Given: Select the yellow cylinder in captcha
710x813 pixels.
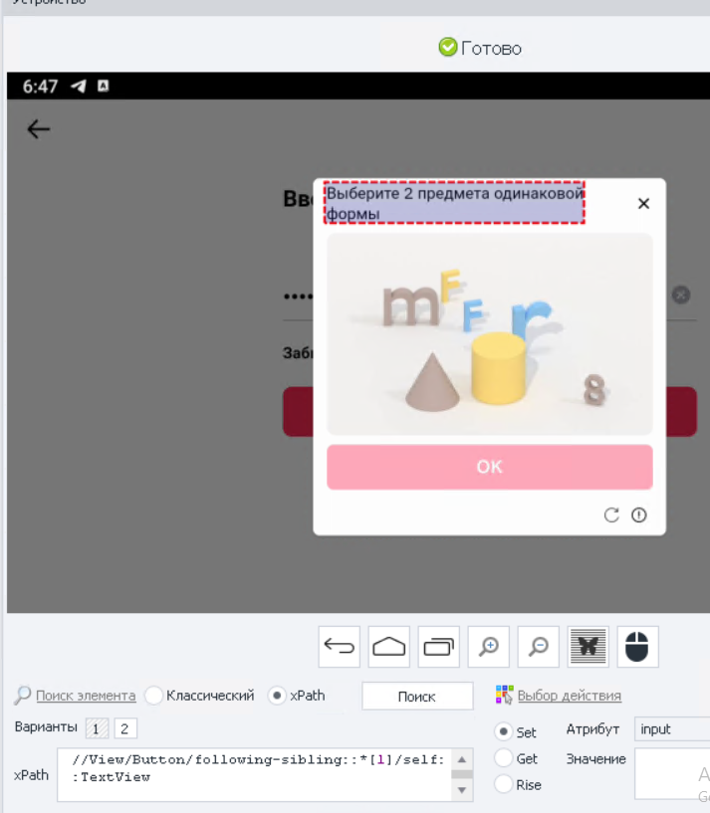Looking at the screenshot, I should [498, 368].
